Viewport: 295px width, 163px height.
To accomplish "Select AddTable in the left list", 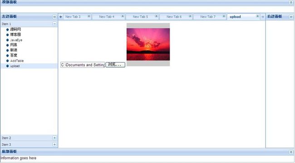I will point(17,61).
